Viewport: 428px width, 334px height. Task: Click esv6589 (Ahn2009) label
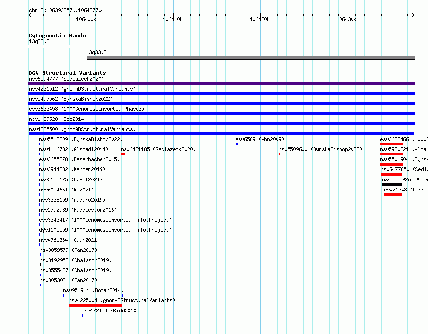coord(260,139)
